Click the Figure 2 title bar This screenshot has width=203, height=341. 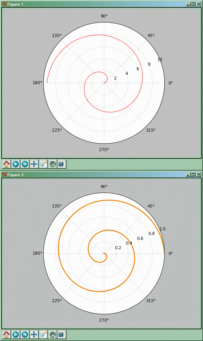(92, 175)
